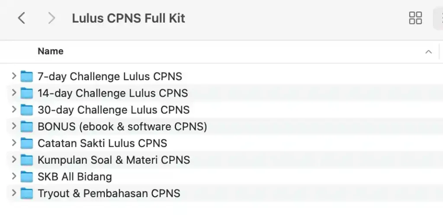Select 14-day Challenge Lulus CPNS row
Viewport: 443px width, 218px height.
point(225,93)
